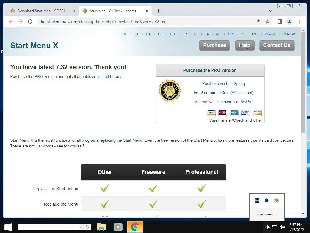Switch language to EN
The width and height of the screenshot is (310, 233).
tap(124, 34)
